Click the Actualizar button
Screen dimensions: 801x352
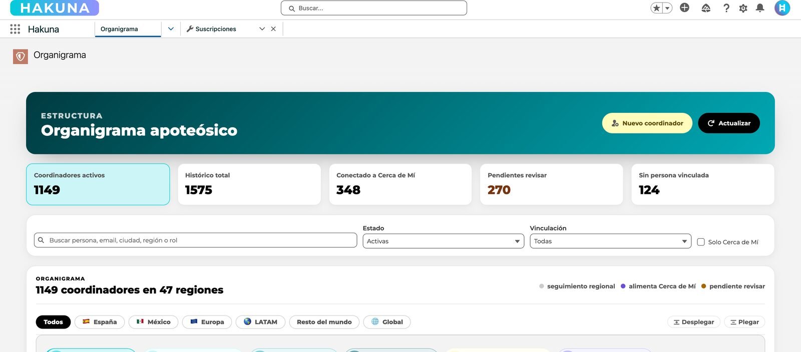pos(729,123)
